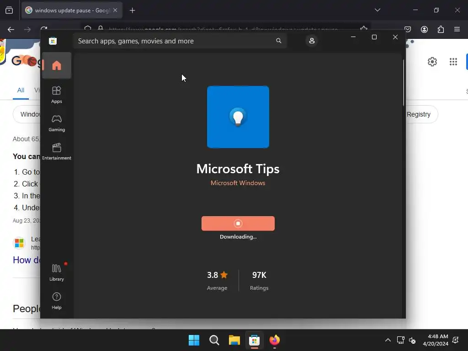The image size is (468, 351).
Task: Open new tab in Firefox
Action: (132, 11)
